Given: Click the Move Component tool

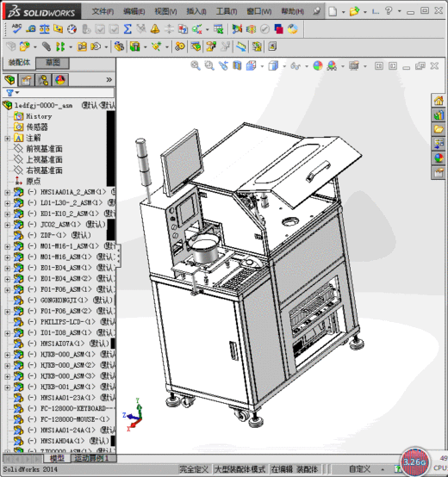Looking at the screenshot, I should tap(96, 46).
